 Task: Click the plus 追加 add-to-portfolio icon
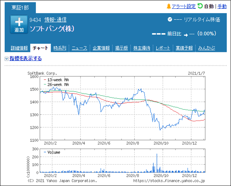pyautogui.click(x=19, y=24)
